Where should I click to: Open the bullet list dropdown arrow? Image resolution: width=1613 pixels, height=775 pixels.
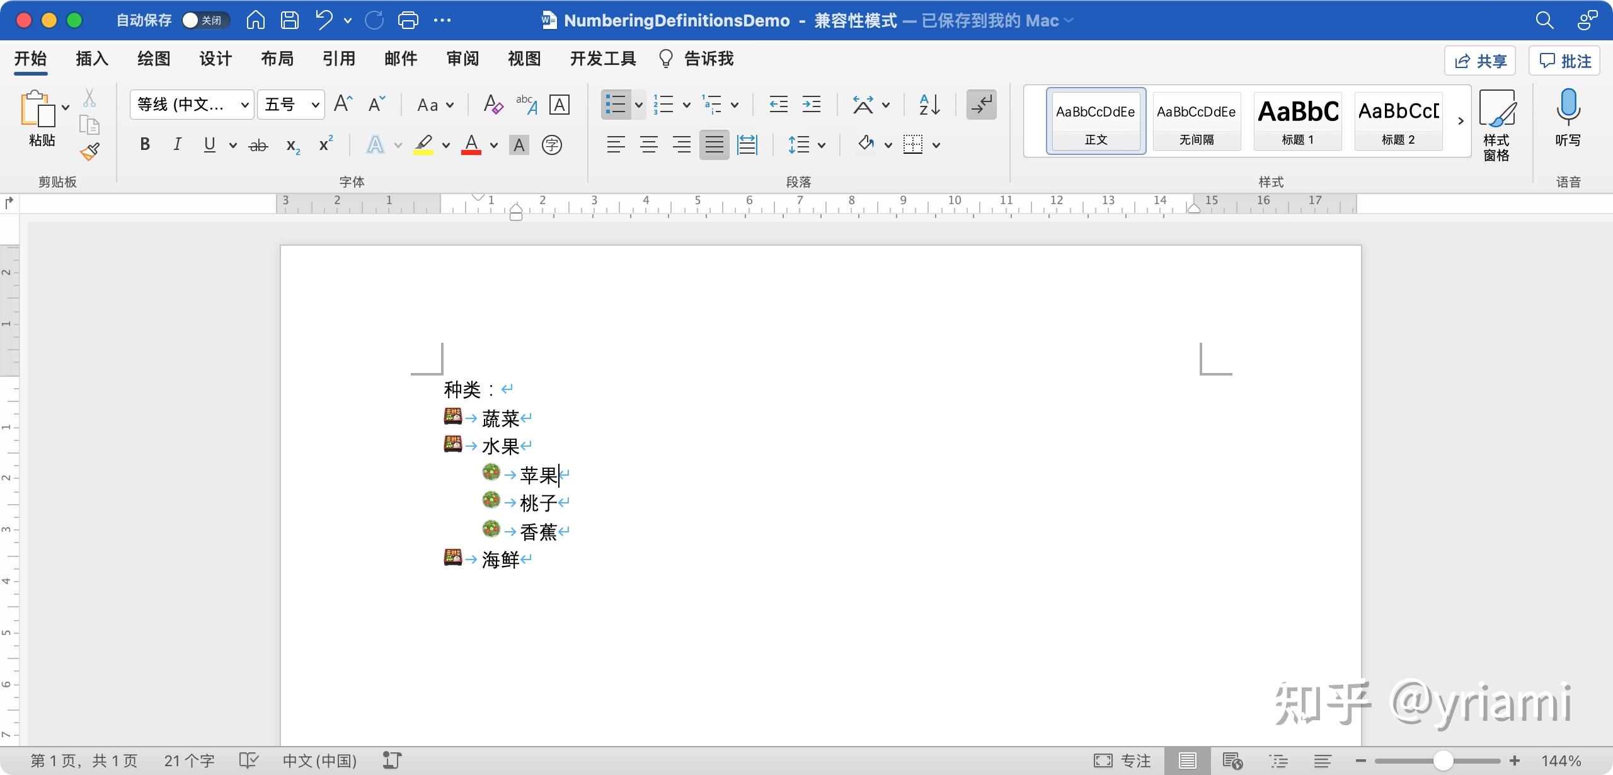click(x=639, y=105)
